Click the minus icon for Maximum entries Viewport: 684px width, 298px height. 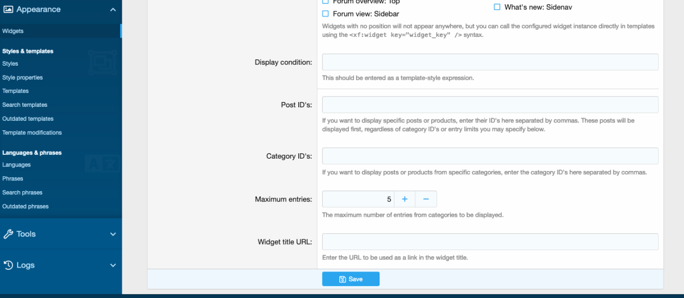[426, 199]
